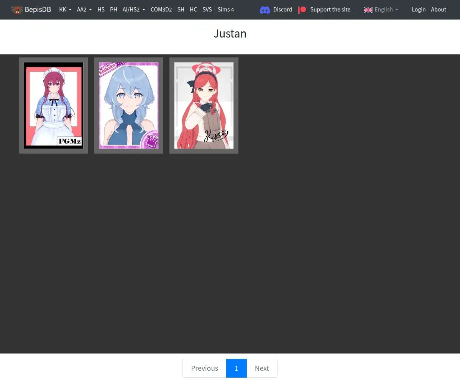This screenshot has width=460, height=383.
Task: Open the HS section
Action: [101, 10]
